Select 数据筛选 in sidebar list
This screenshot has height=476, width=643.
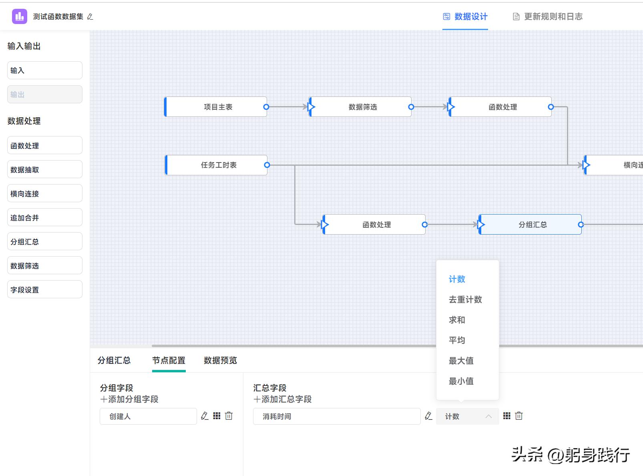click(45, 265)
